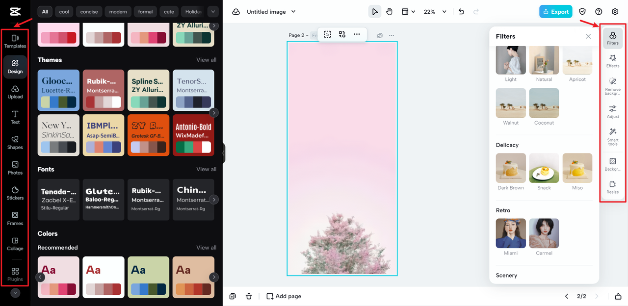The image size is (628, 306).
Task: Duplicate page using bottom-left copy icon
Action: coord(233,296)
